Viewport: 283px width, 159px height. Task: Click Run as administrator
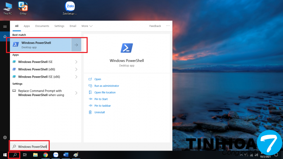pyautogui.click(x=106, y=86)
